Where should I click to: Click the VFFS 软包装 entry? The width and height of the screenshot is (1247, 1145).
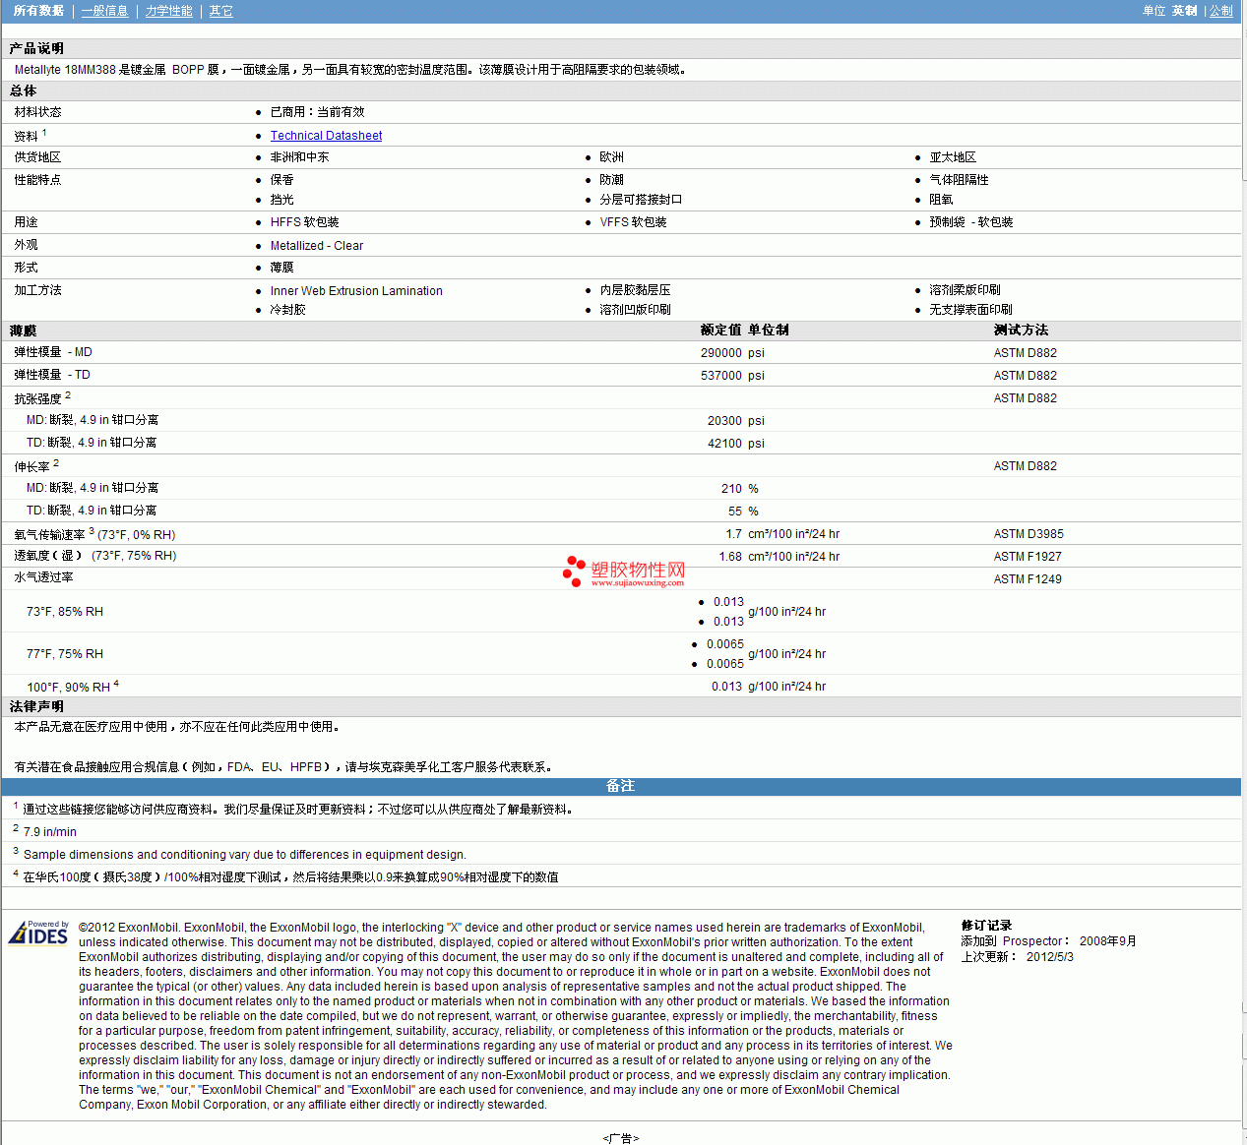pyautogui.click(x=633, y=222)
